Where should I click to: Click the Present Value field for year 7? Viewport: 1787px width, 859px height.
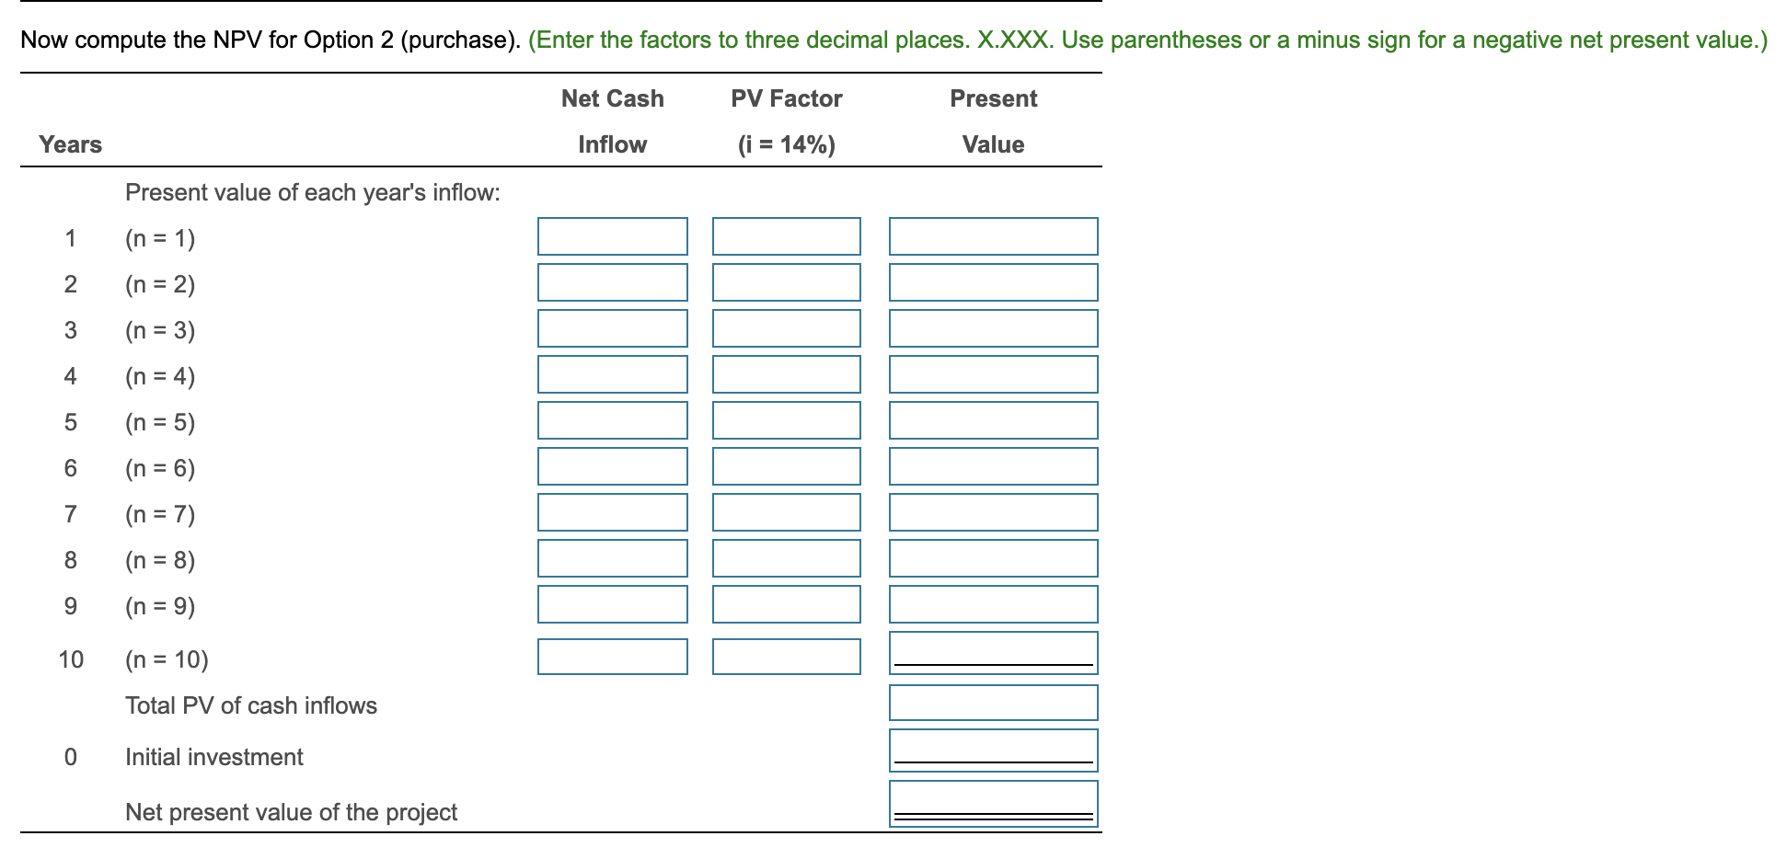994,512
